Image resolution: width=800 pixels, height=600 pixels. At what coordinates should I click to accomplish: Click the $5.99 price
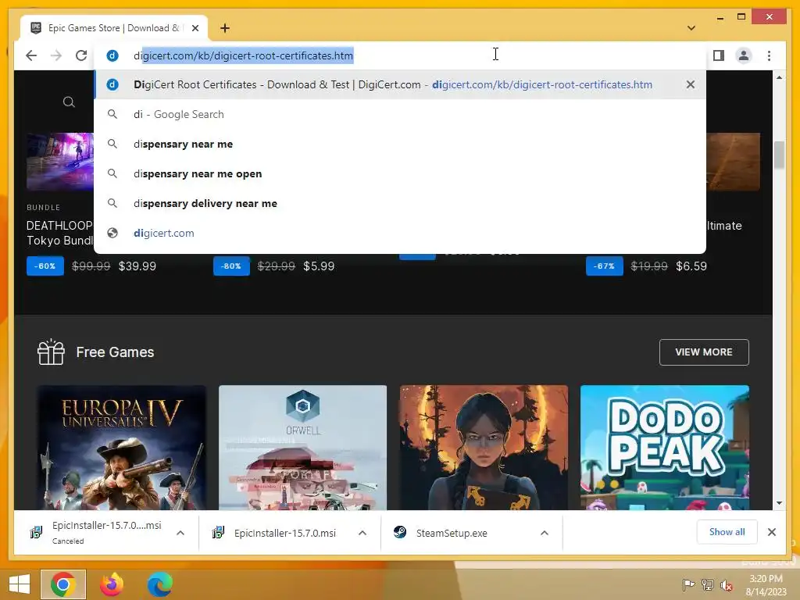click(319, 266)
